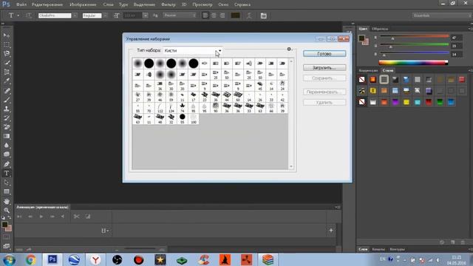The width and height of the screenshot is (473, 266).
Task: Click the trash icon below Styles panel
Action: 463,242
